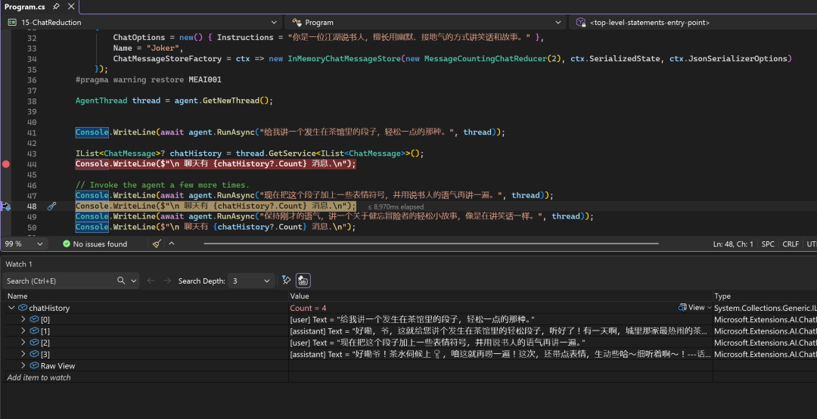Close the Program.cs tab
This screenshot has height=419, width=817.
[x=70, y=7]
